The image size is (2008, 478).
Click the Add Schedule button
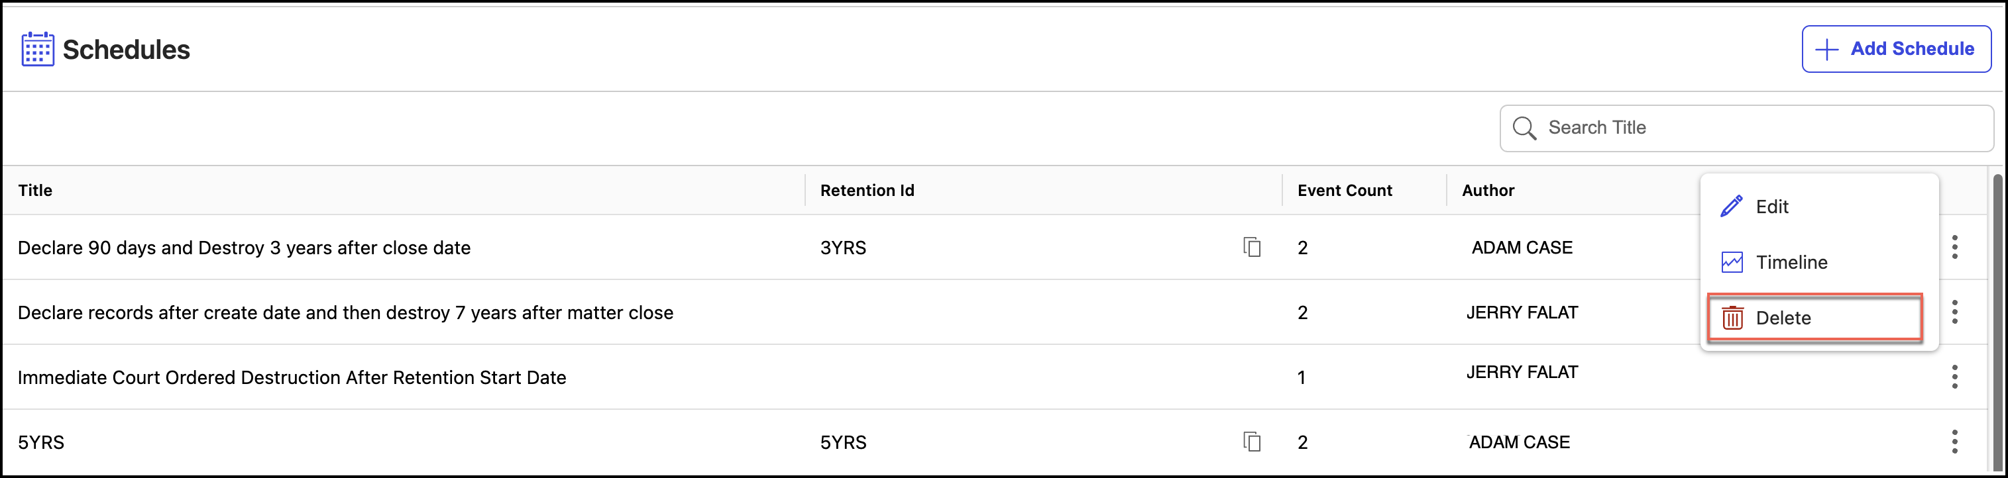coord(1896,49)
